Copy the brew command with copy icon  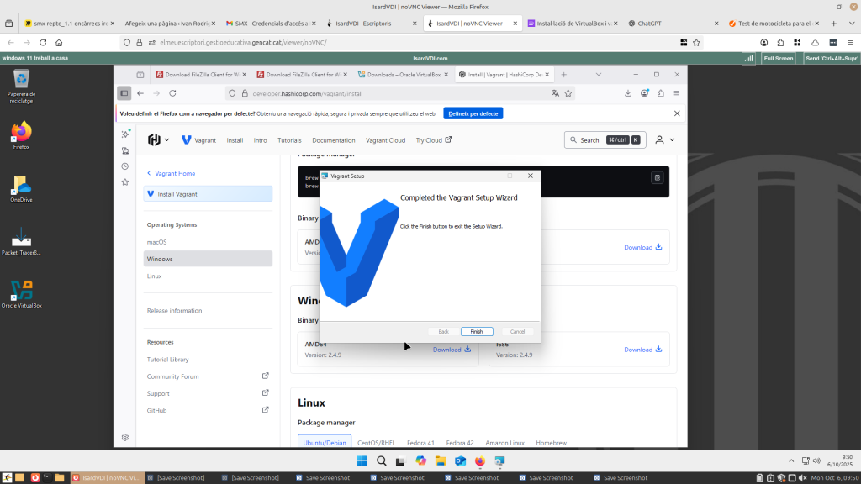point(657,177)
